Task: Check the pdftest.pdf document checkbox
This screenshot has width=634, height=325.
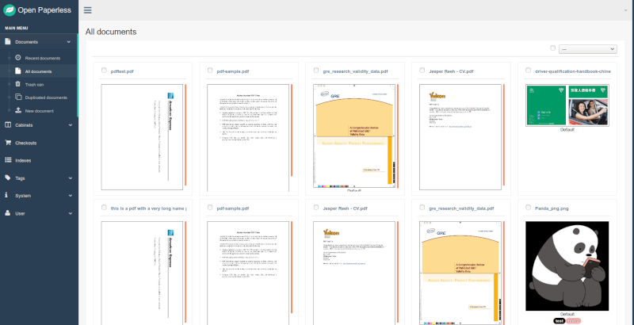Action: pyautogui.click(x=104, y=71)
